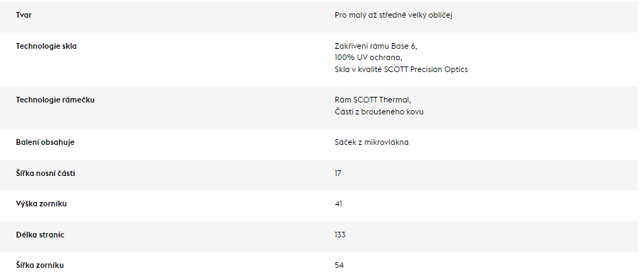Viewport: 644px width, 277px height.
Task: Click the value 54
Action: tap(339, 266)
